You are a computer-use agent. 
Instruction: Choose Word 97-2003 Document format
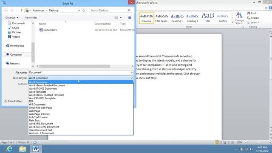click(81, 88)
